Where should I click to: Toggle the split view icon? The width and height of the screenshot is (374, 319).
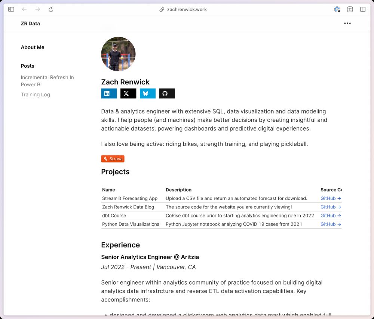click(363, 9)
